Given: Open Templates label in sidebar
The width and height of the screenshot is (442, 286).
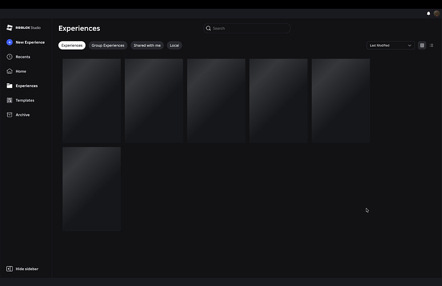Looking at the screenshot, I should click(25, 101).
